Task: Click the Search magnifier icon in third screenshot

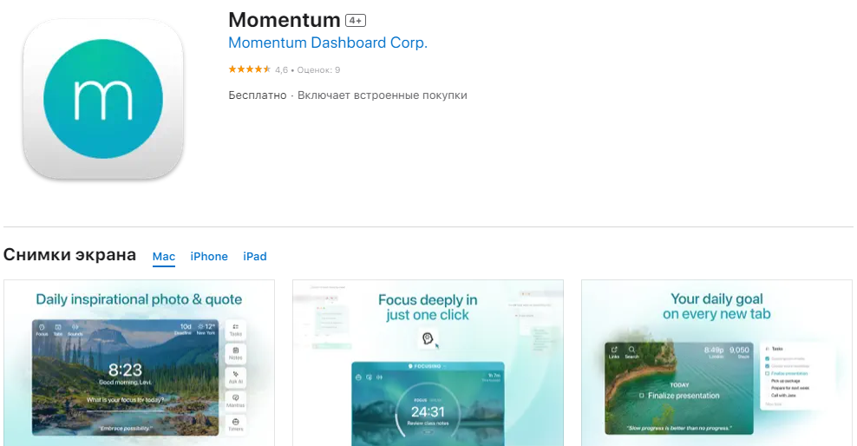Action: pos(631,351)
